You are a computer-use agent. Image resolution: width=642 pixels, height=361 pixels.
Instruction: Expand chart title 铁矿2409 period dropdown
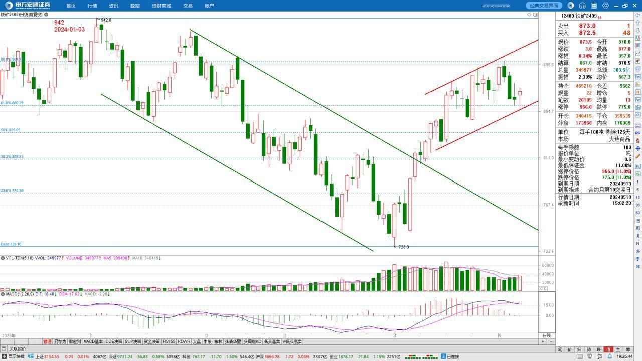(x=46, y=15)
